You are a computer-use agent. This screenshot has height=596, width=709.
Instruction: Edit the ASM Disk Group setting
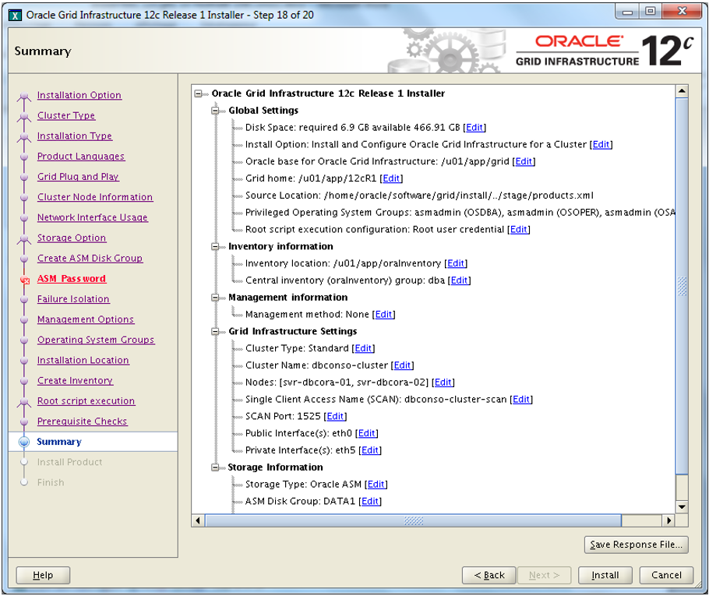click(370, 502)
